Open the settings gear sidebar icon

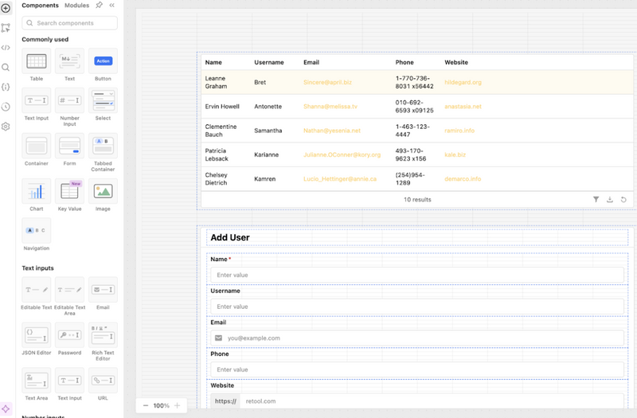tap(6, 127)
